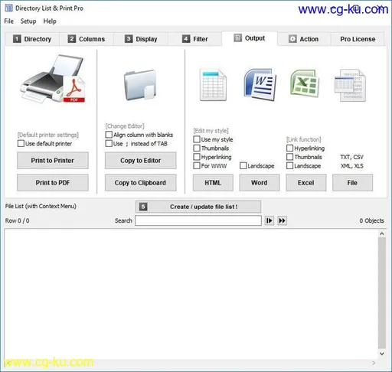Click the app icon in title bar
Image resolution: width=392 pixels, height=372 pixels.
[x=8, y=8]
